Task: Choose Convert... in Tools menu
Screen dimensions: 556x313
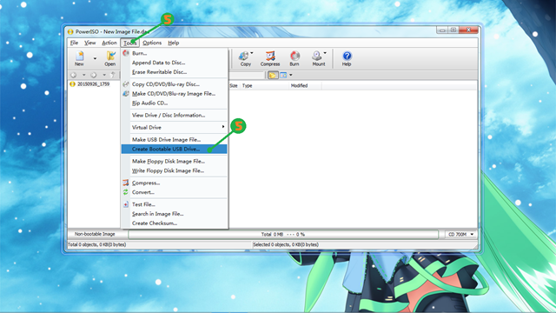Action: (174, 192)
